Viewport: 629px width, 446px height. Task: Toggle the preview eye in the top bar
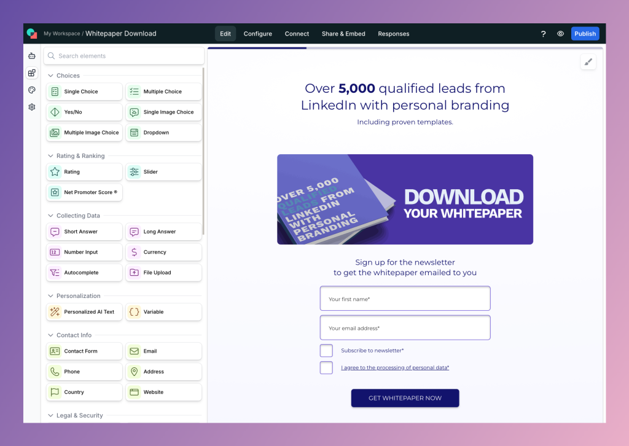[560, 34]
